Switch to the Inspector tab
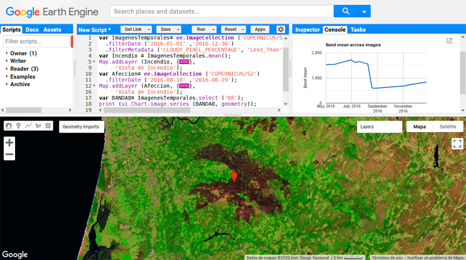This screenshot has width=466, height=260. (x=308, y=30)
